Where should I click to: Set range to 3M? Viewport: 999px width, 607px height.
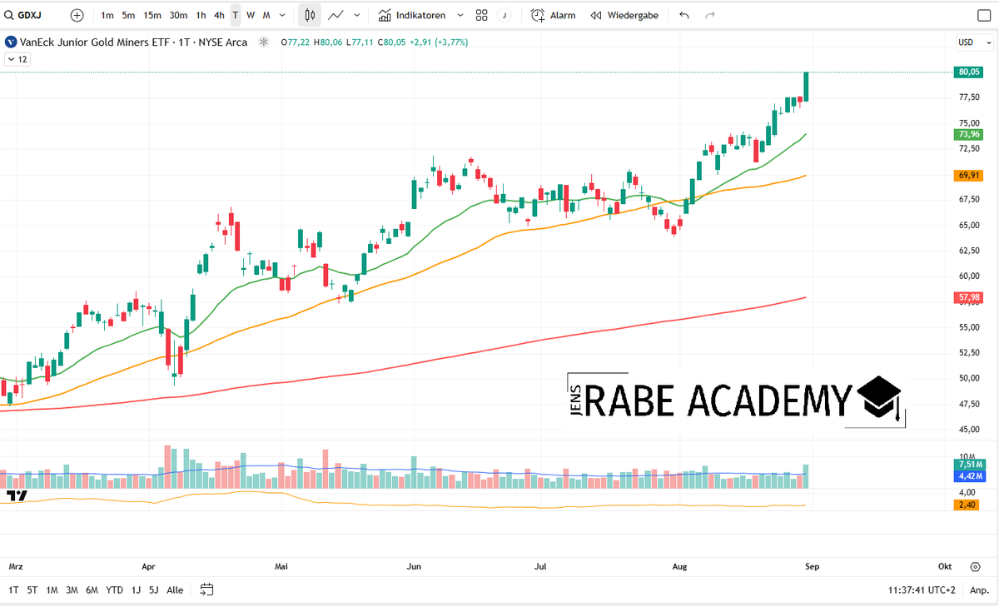click(x=72, y=590)
